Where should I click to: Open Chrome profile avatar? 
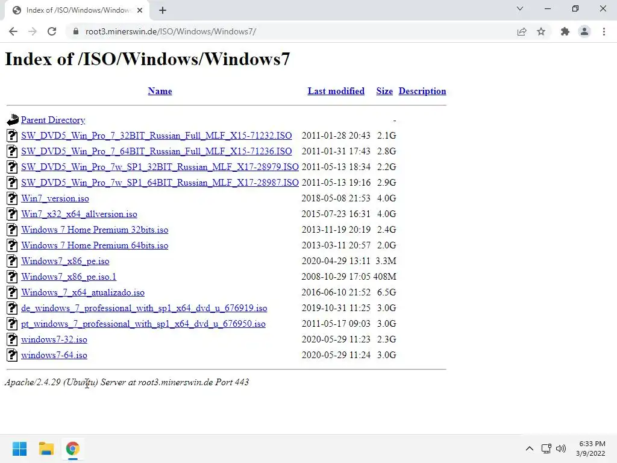584,31
